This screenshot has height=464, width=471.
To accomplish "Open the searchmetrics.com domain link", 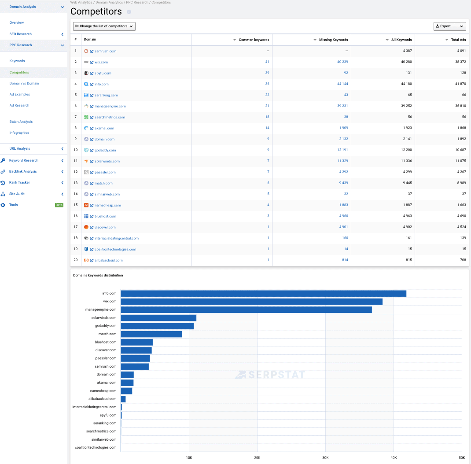I will [x=110, y=118].
